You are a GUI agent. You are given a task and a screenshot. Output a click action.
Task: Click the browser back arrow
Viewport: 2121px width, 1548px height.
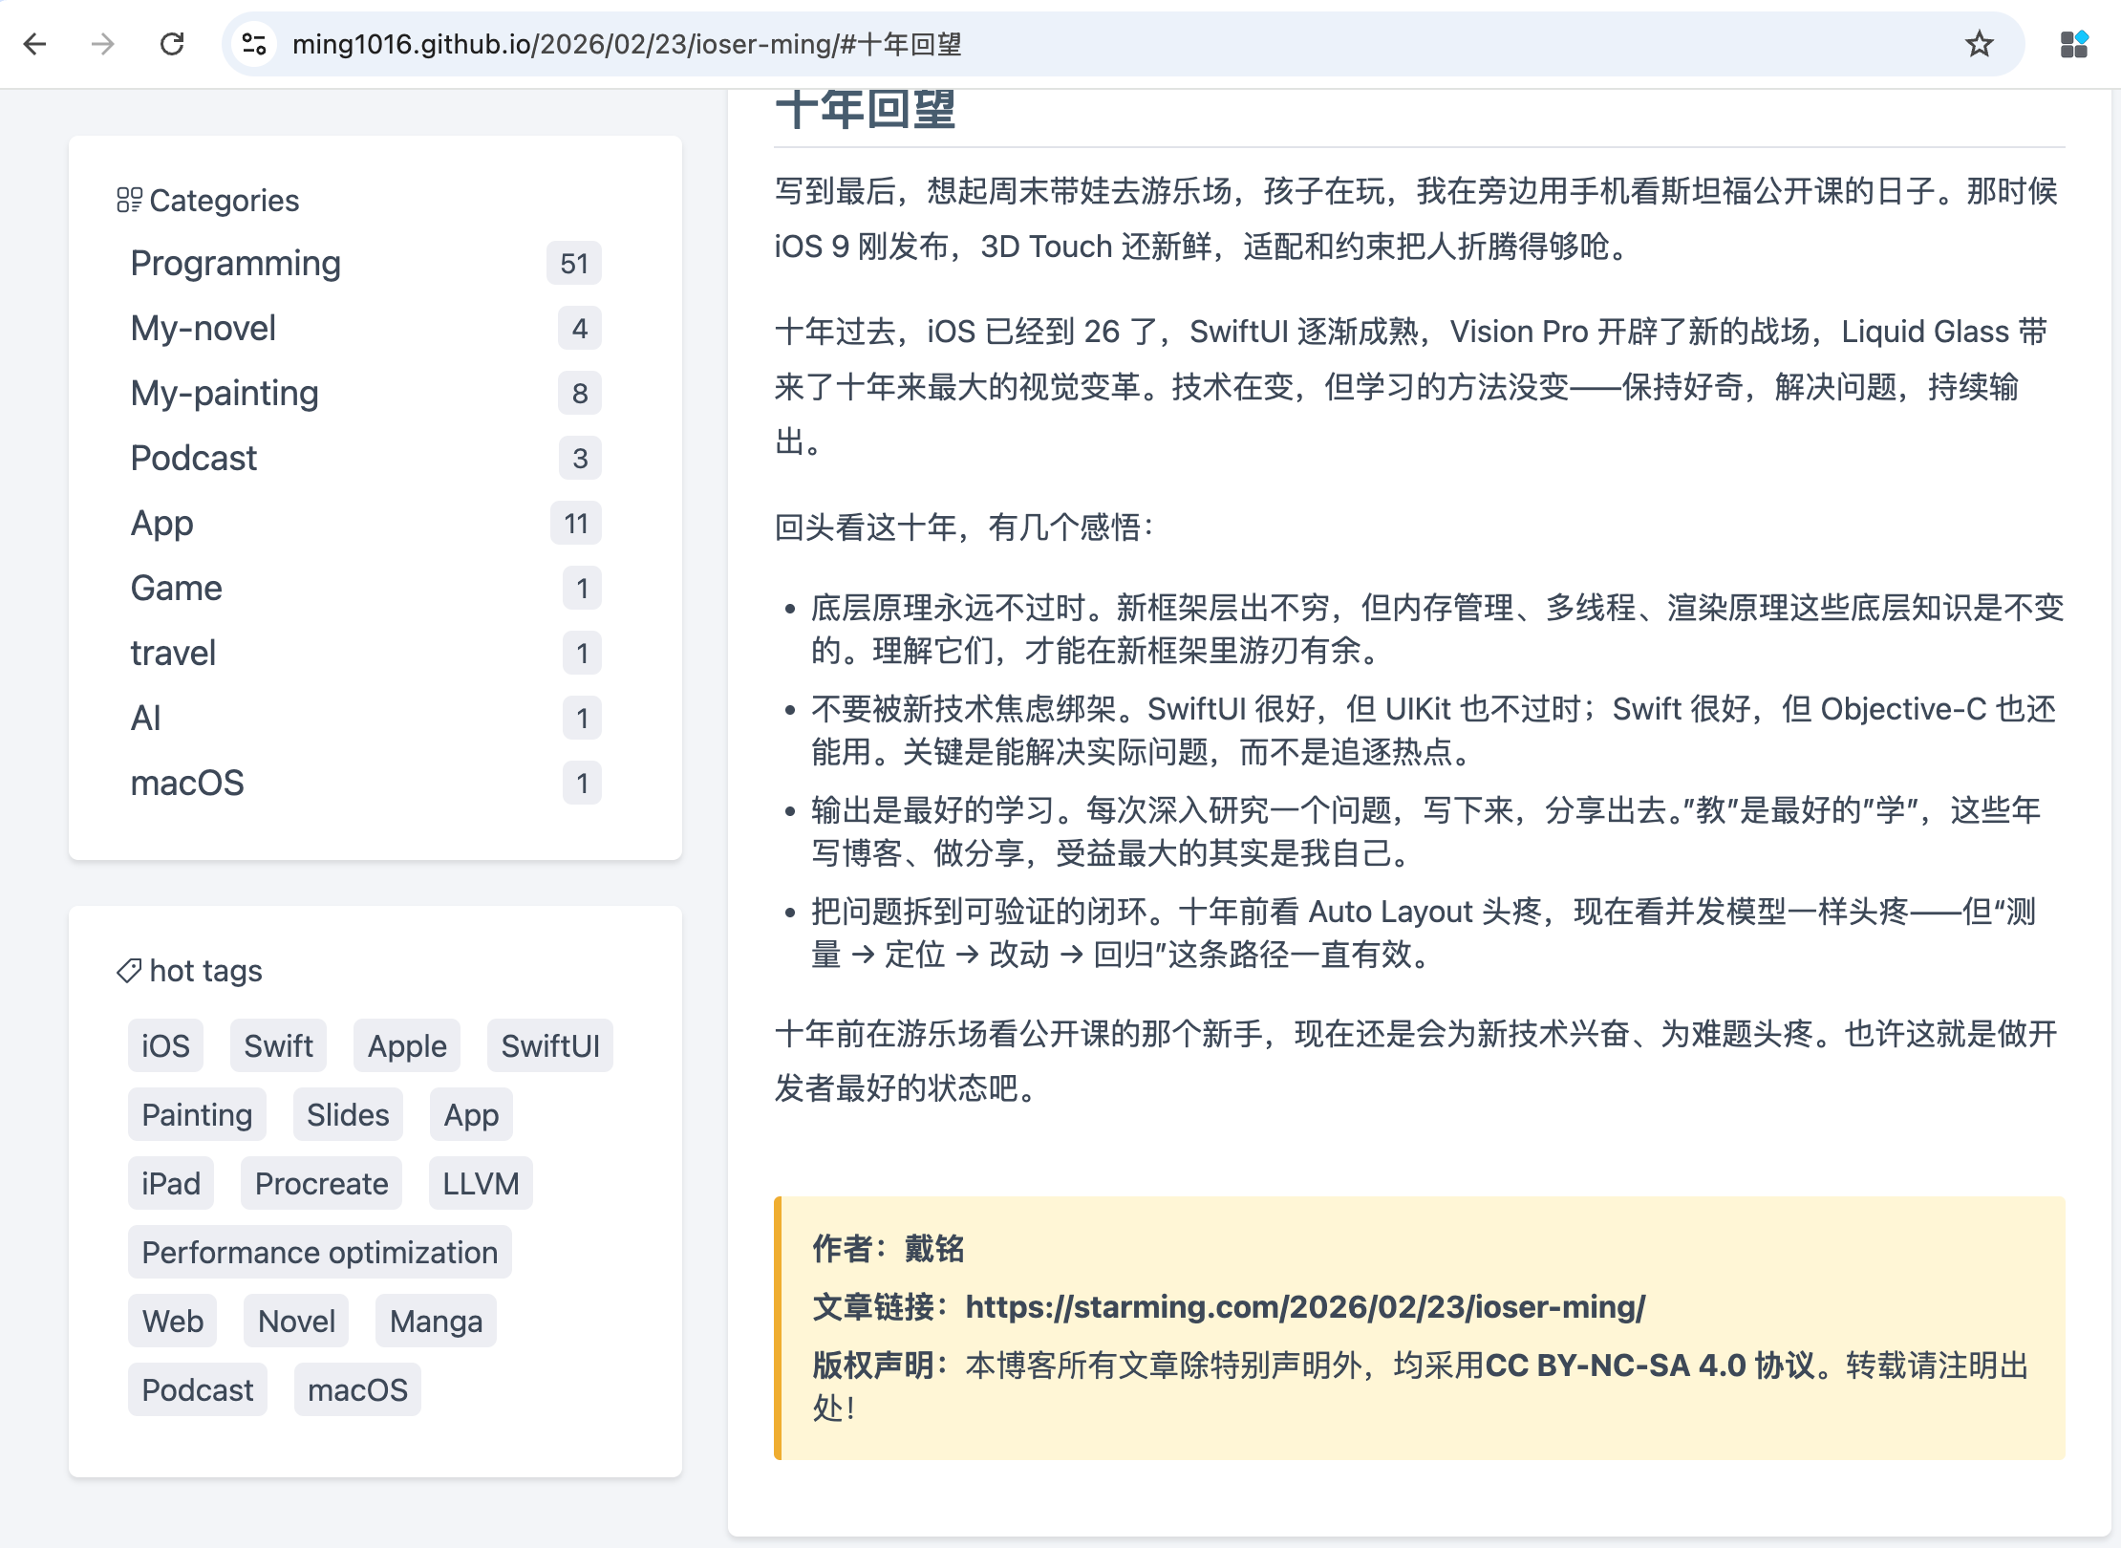[35, 44]
